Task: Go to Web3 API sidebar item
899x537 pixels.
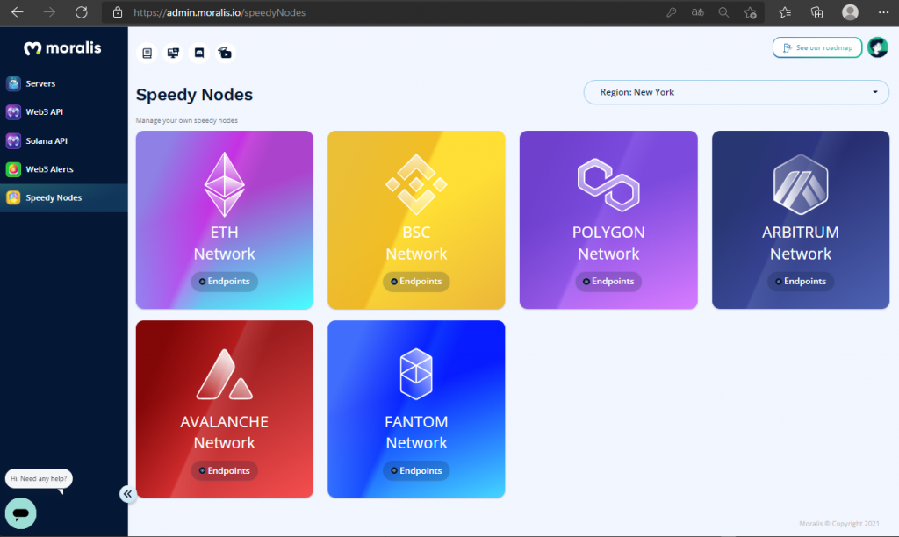Action: [x=44, y=112]
